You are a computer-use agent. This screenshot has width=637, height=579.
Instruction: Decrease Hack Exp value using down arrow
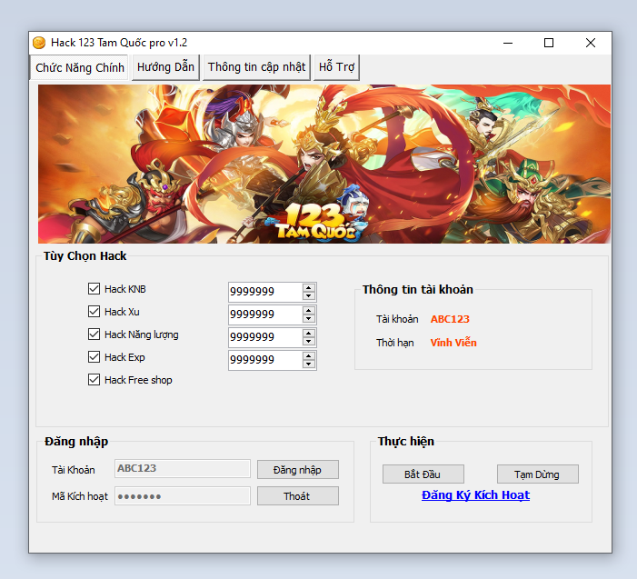tap(309, 364)
